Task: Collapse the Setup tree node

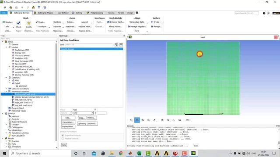Action: point(3,42)
